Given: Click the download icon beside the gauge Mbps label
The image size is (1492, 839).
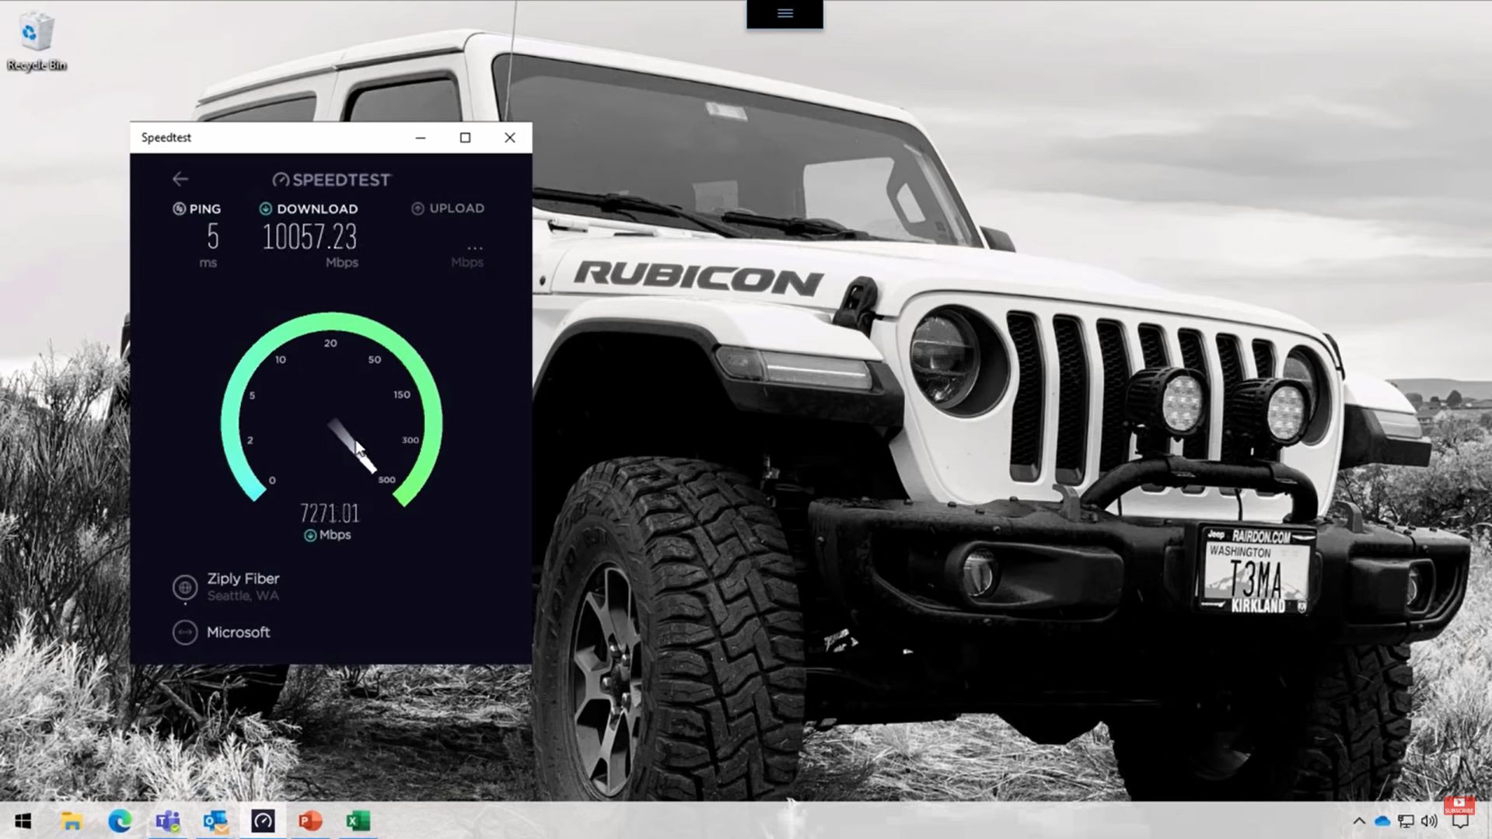Looking at the screenshot, I should coord(309,536).
